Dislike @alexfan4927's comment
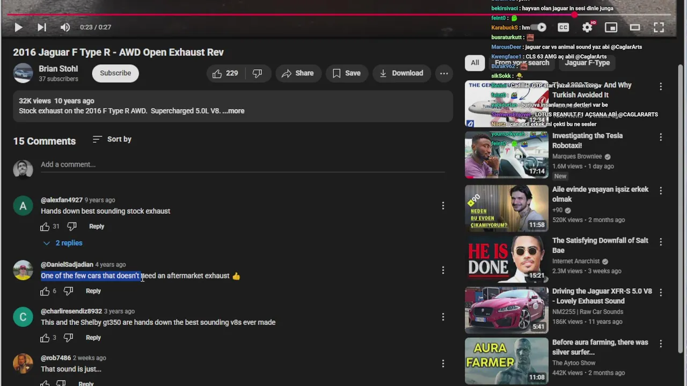687x386 pixels. pyautogui.click(x=71, y=226)
